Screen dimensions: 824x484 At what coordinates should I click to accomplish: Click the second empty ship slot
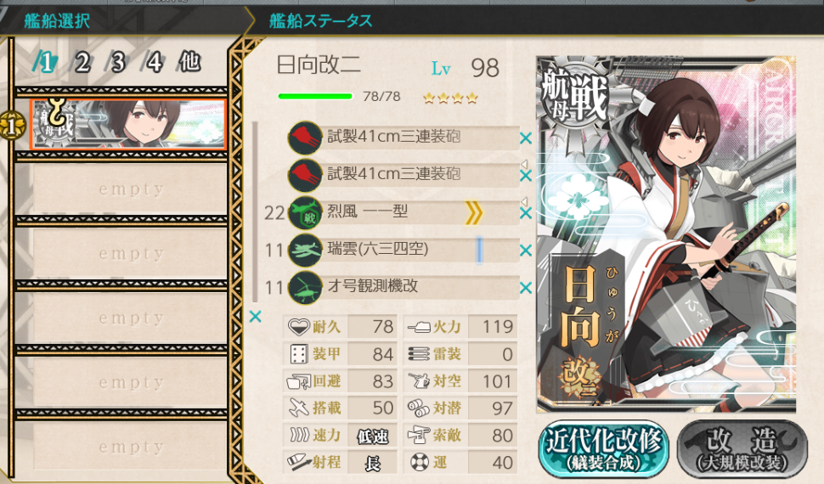point(130,254)
